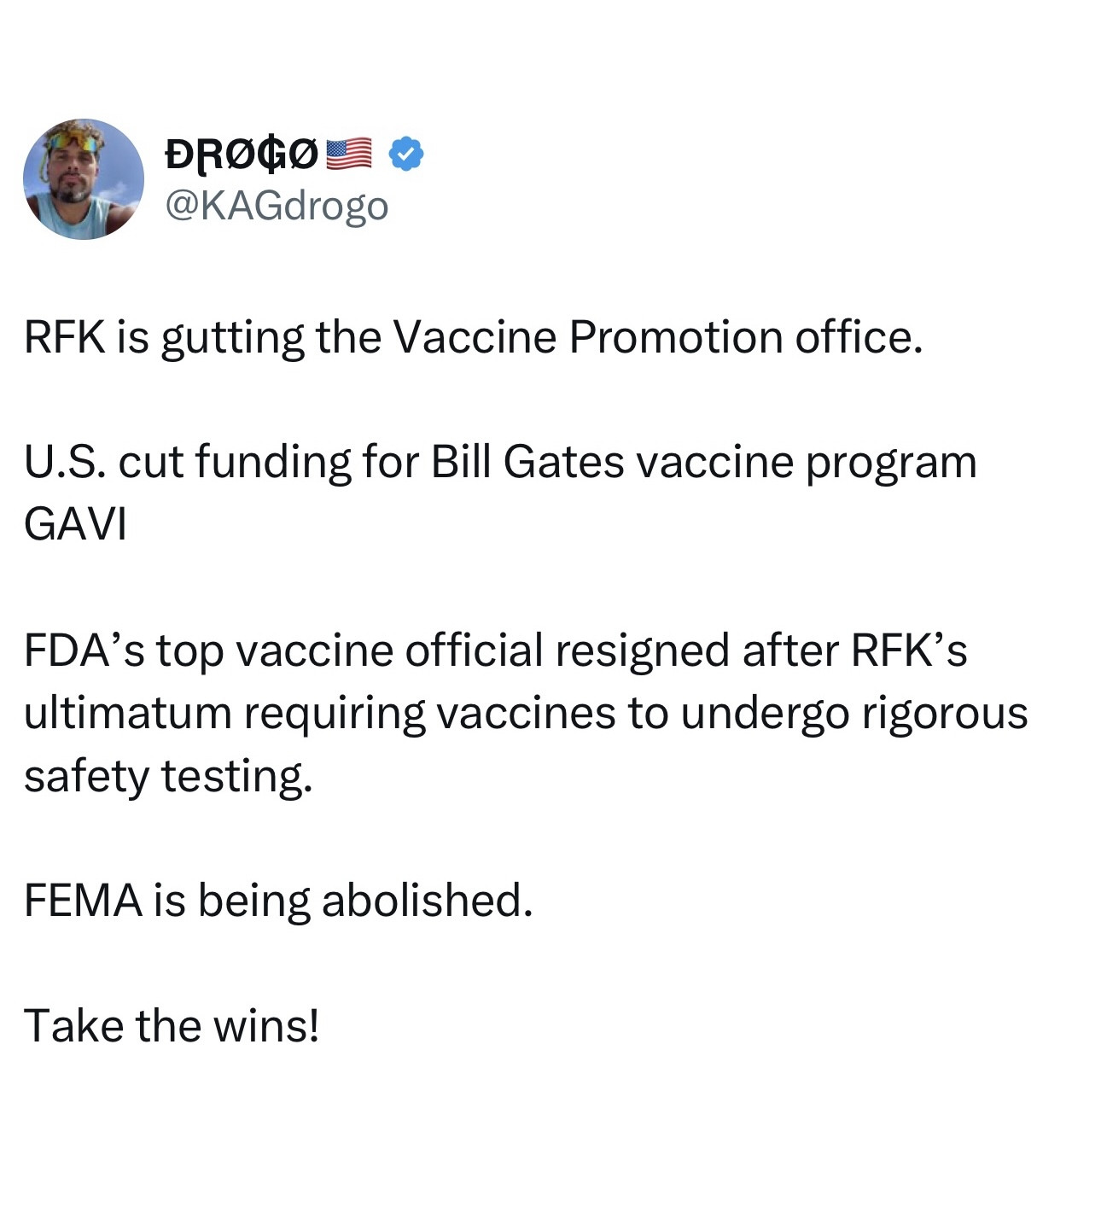Image resolution: width=1101 pixels, height=1231 pixels.
Task: Click the word "GAVI"
Action: [x=76, y=524]
